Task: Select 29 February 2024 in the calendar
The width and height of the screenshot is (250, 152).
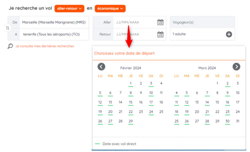Action: click(131, 121)
